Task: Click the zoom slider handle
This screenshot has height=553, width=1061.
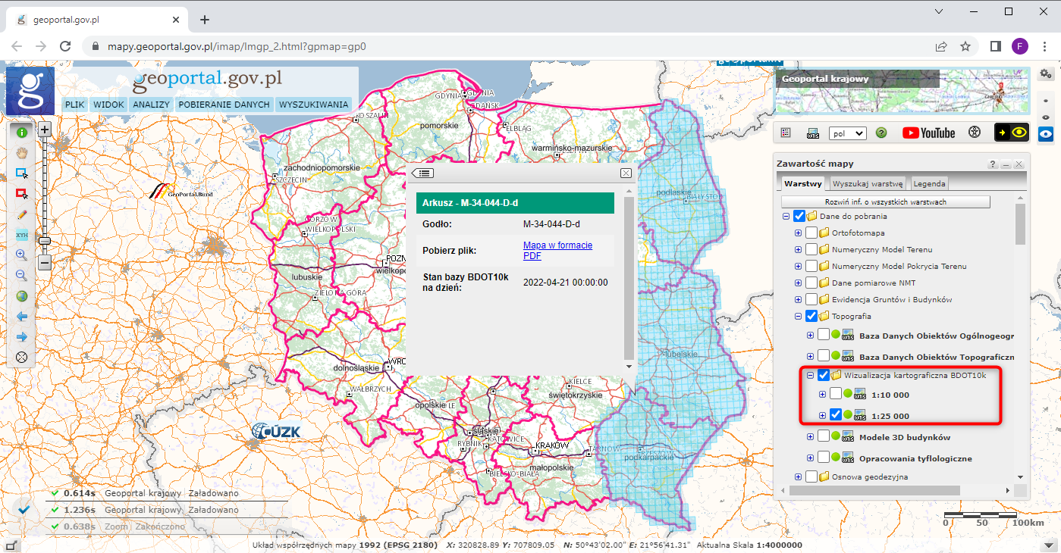Action: pyautogui.click(x=45, y=241)
